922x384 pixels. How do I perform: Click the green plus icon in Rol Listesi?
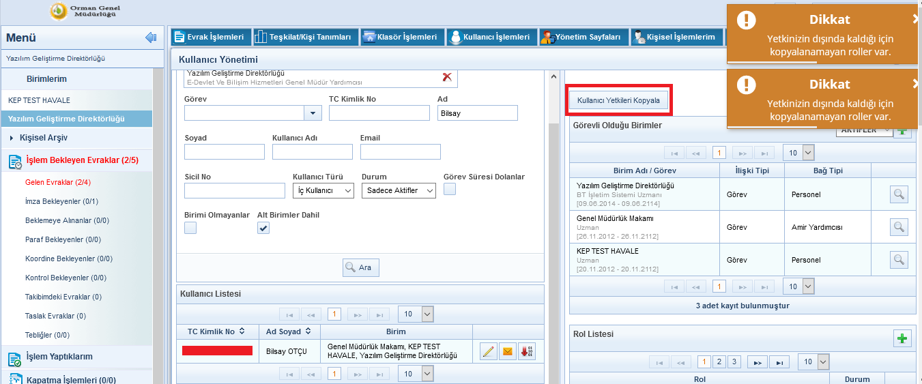coord(902,338)
